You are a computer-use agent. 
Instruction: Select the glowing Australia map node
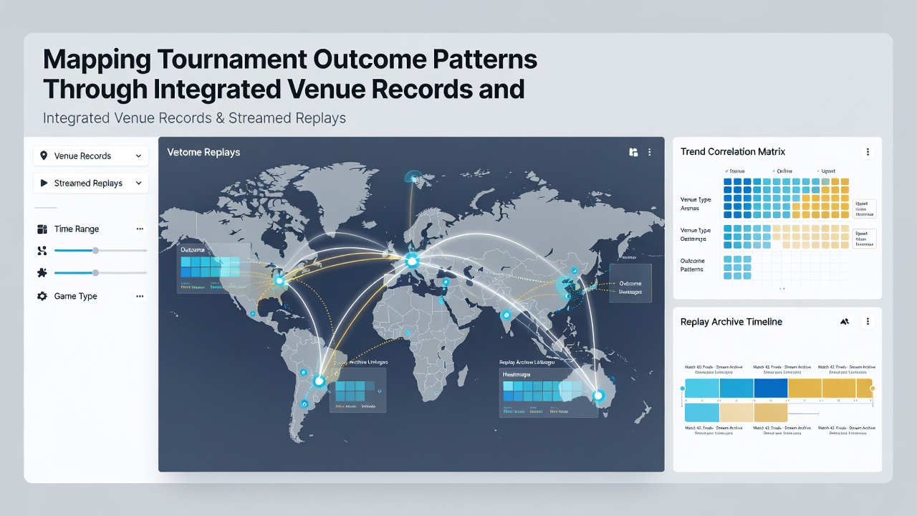597,395
